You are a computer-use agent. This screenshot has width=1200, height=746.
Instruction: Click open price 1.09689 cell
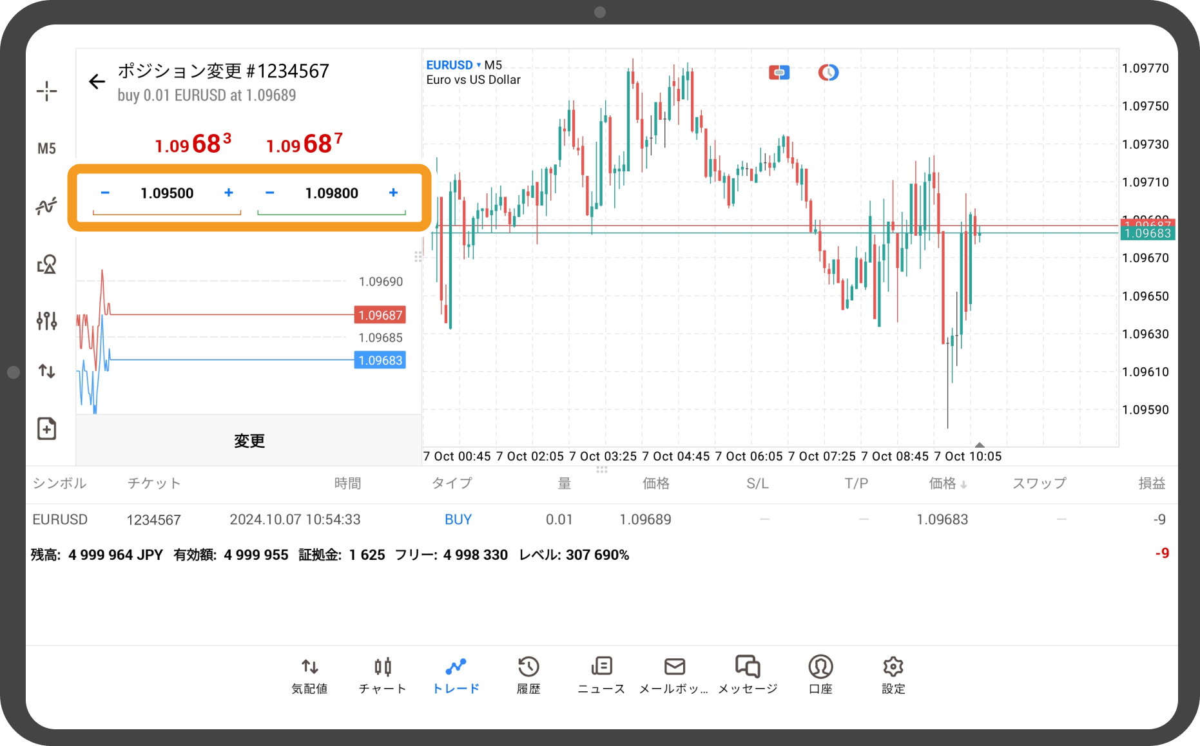pos(645,519)
